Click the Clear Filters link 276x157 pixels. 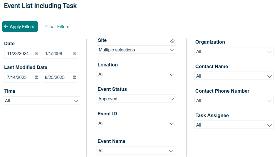pos(57,27)
